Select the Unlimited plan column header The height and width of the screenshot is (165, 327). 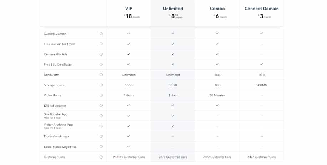point(173,9)
